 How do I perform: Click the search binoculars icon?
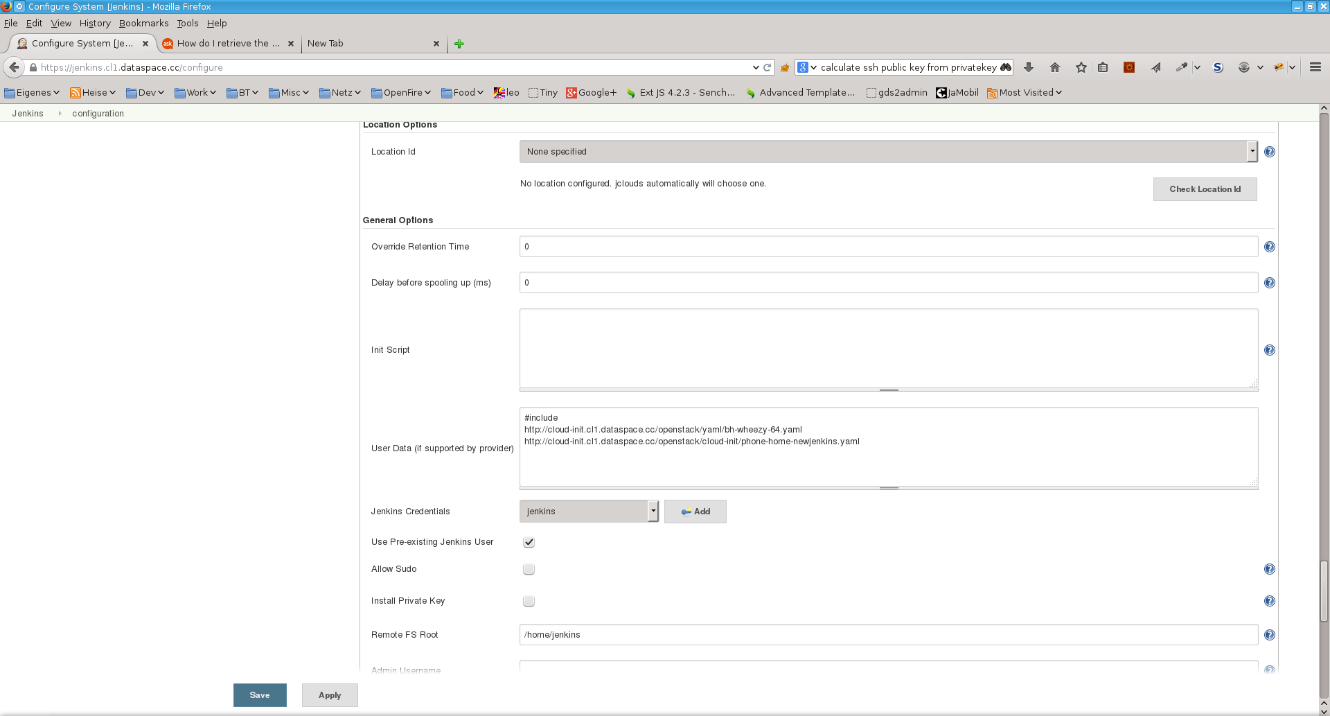1006,67
